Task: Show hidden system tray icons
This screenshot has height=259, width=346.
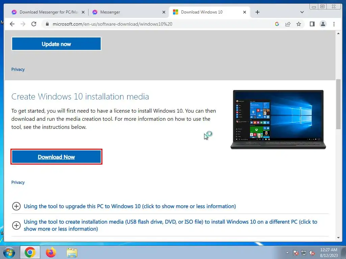Action: (x=287, y=253)
